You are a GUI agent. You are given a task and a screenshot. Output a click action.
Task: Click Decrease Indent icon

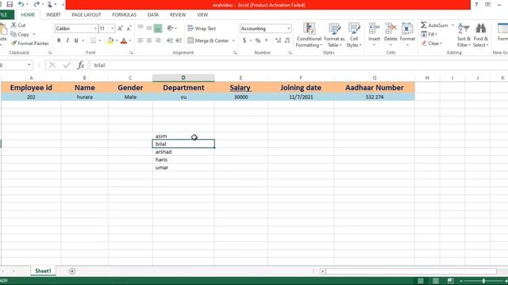(170, 40)
